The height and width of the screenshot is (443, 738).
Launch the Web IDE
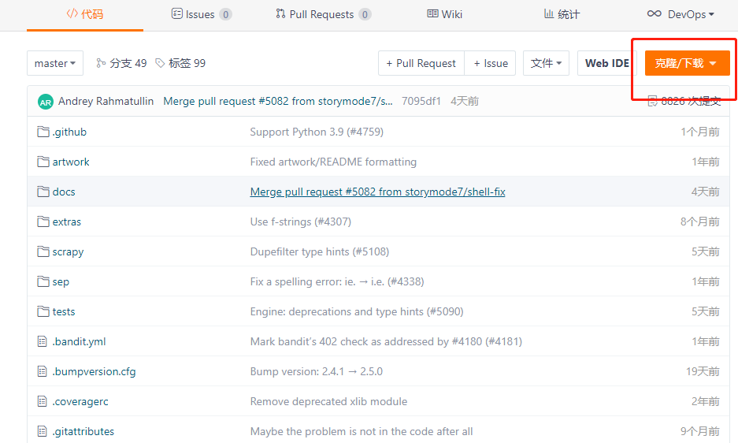coord(607,63)
